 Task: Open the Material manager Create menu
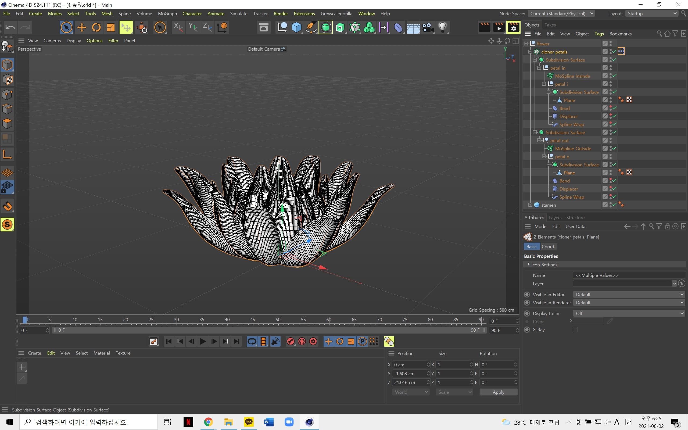click(35, 353)
